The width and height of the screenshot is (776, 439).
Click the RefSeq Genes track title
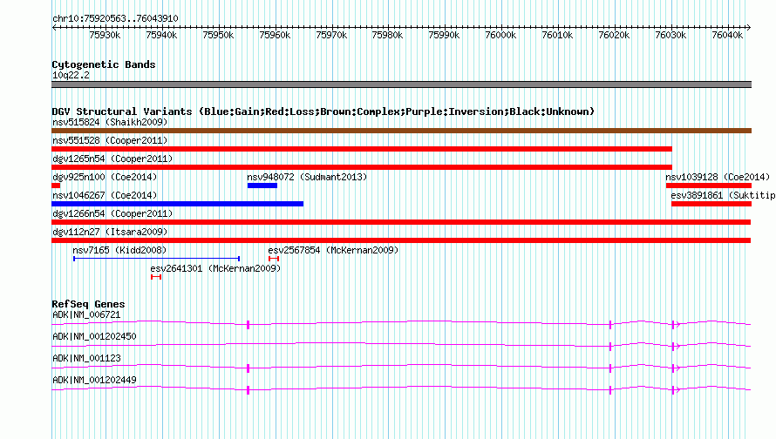click(x=88, y=304)
